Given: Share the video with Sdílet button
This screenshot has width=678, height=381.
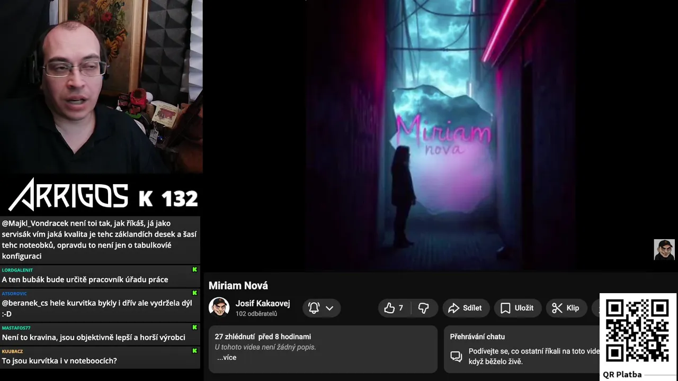Looking at the screenshot, I should pyautogui.click(x=465, y=308).
